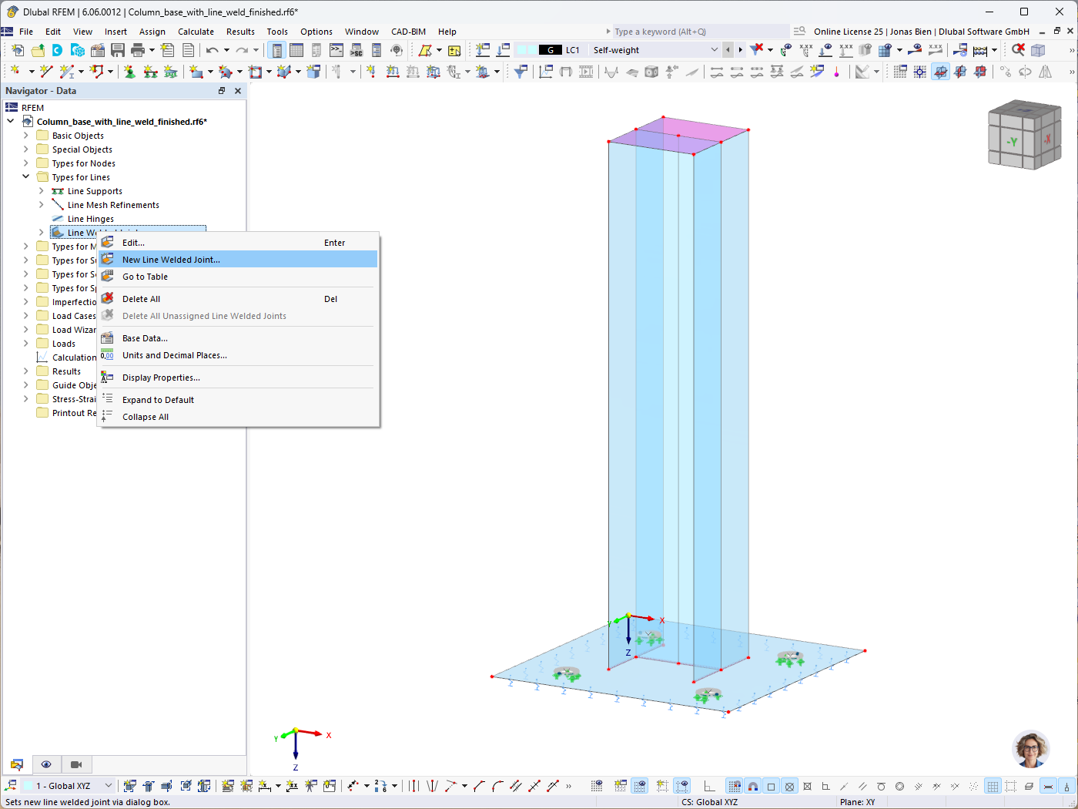Screen dimensions: 1078x809
Task: Go to previous load case arrow
Action: click(x=728, y=50)
